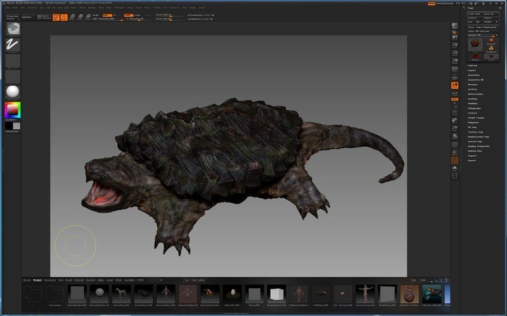Screen dimensions: 507x316
Task: Adjust the Rgb Intensity slider
Action: click(x=107, y=19)
